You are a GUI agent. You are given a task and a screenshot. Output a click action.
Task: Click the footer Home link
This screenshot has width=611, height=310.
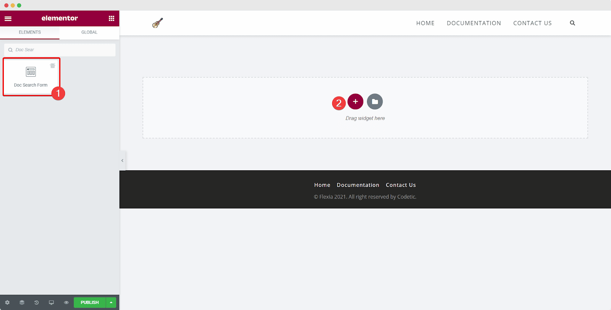(x=322, y=185)
